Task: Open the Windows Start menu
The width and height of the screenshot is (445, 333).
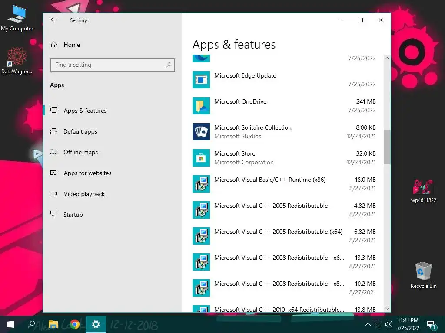Action: [x=10, y=324]
